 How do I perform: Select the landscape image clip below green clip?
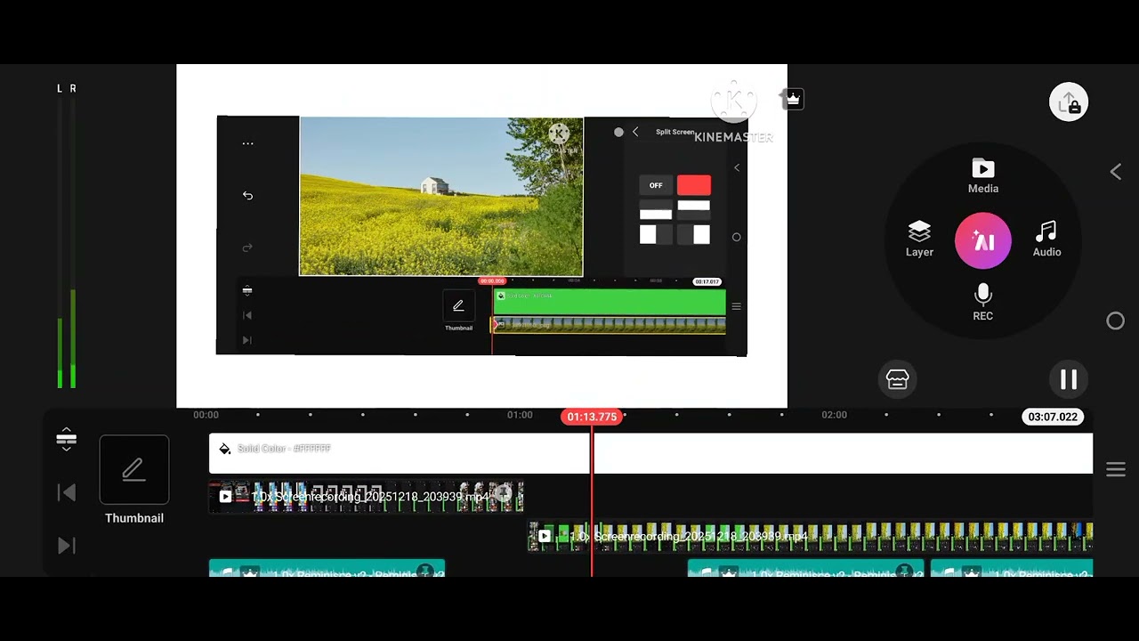coord(610,325)
